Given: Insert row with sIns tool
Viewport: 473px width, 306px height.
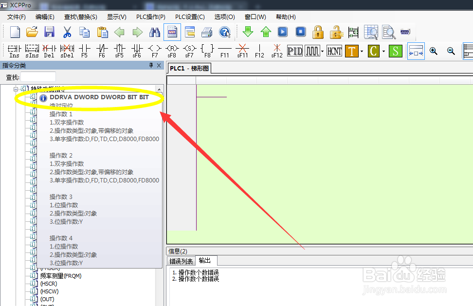Looking at the screenshot, I should pos(32,51).
